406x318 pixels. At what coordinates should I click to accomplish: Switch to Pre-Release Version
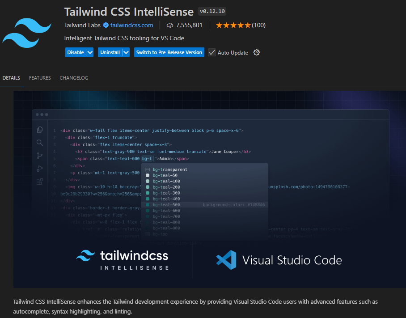click(169, 52)
